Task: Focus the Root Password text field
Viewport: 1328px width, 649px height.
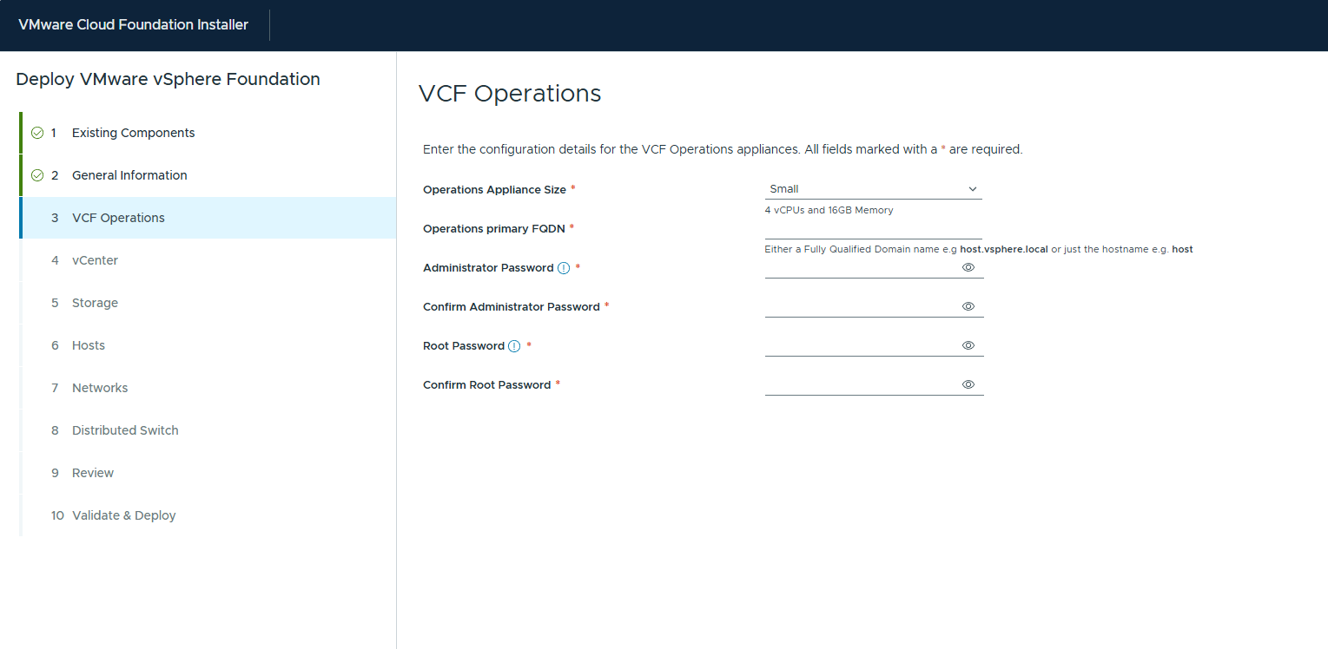Action: (860, 346)
